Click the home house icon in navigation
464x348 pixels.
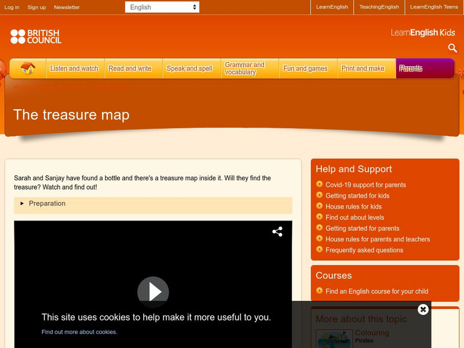click(x=28, y=68)
